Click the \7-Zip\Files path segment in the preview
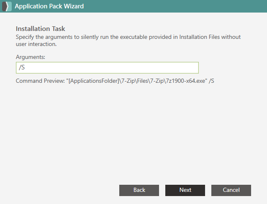Image resolution: width=267 pixels, height=204 pixels. point(133,81)
